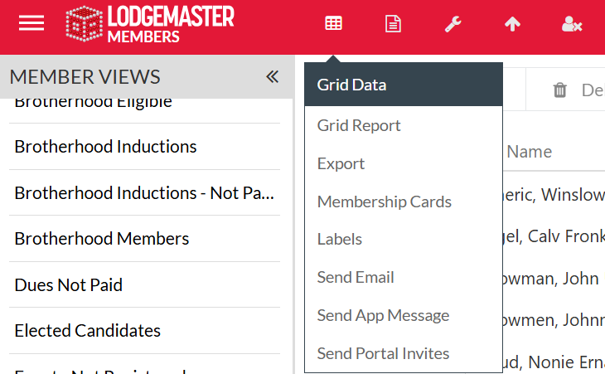Viewport: 605px width, 374px height.
Task: Click Send Portal Invites menu item
Action: 383,353
